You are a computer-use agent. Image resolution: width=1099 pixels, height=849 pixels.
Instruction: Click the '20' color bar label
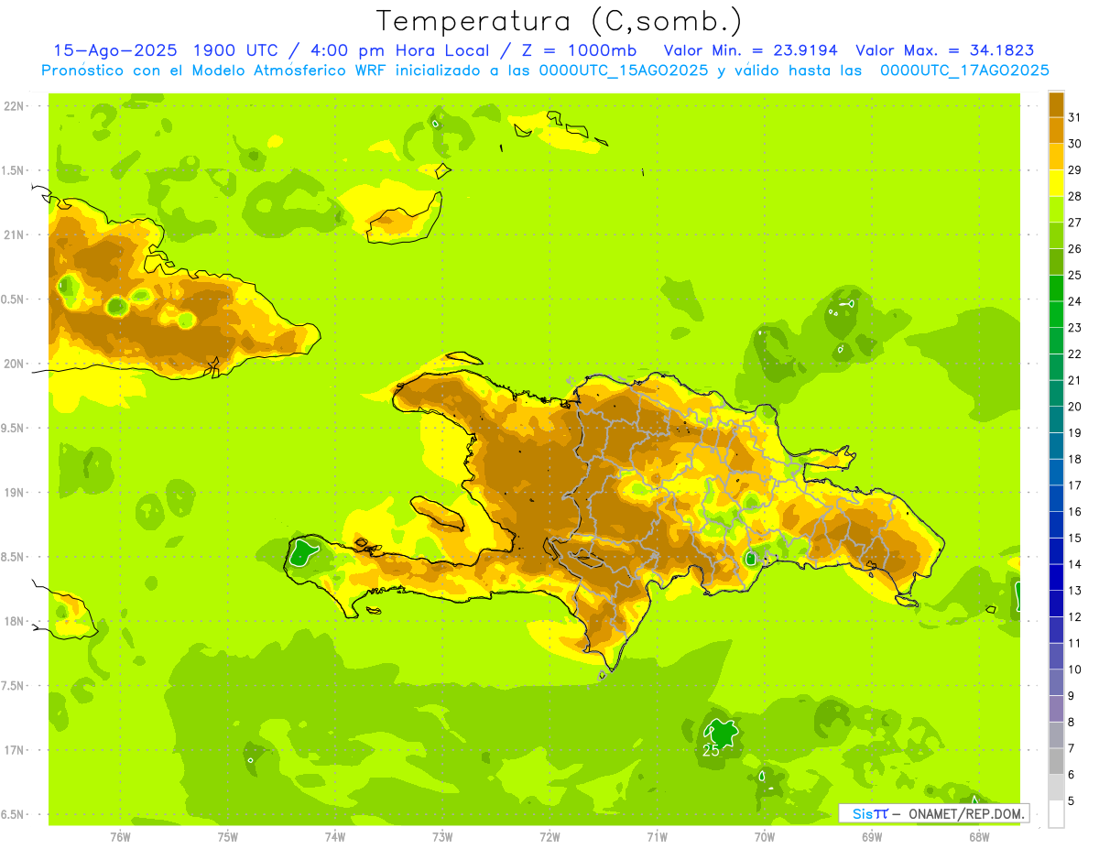1075,407
